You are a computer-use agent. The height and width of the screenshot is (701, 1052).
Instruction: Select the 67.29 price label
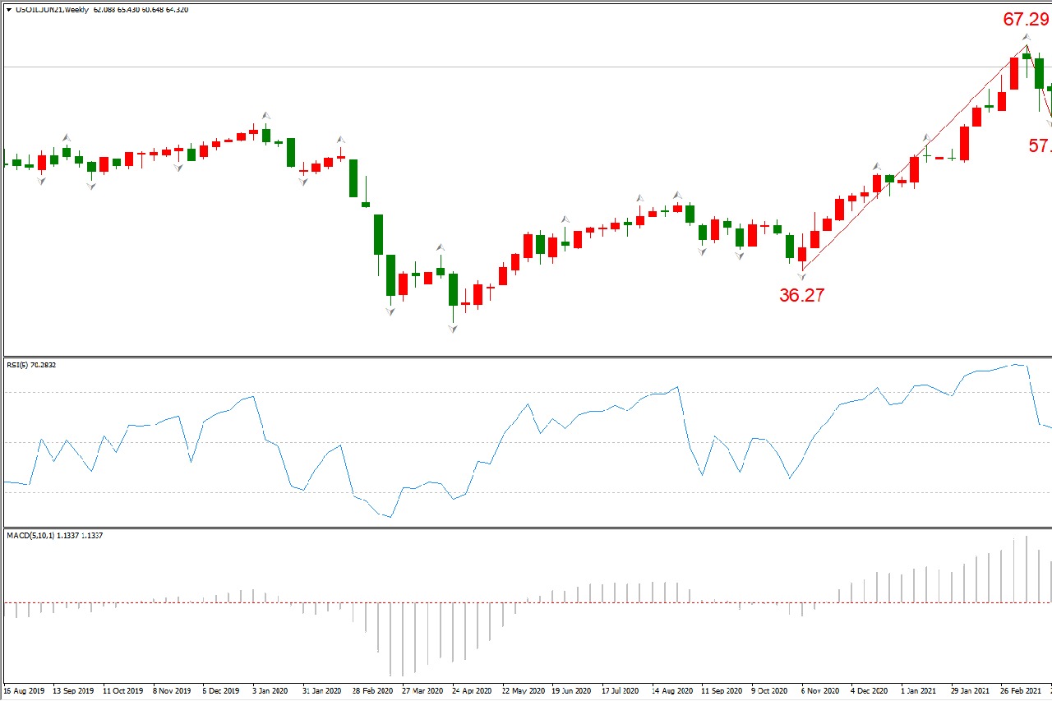(x=1026, y=19)
